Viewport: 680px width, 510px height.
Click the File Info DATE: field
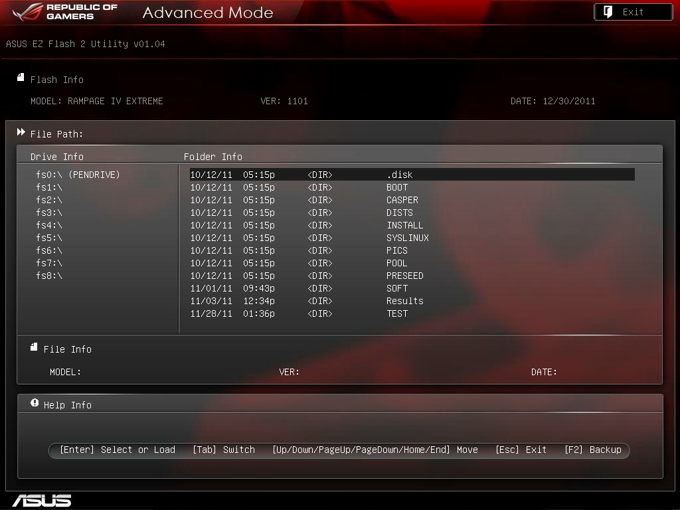tap(544, 372)
